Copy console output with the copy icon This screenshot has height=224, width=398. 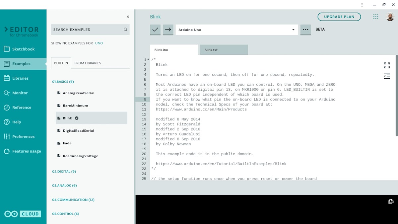pyautogui.click(x=391, y=201)
